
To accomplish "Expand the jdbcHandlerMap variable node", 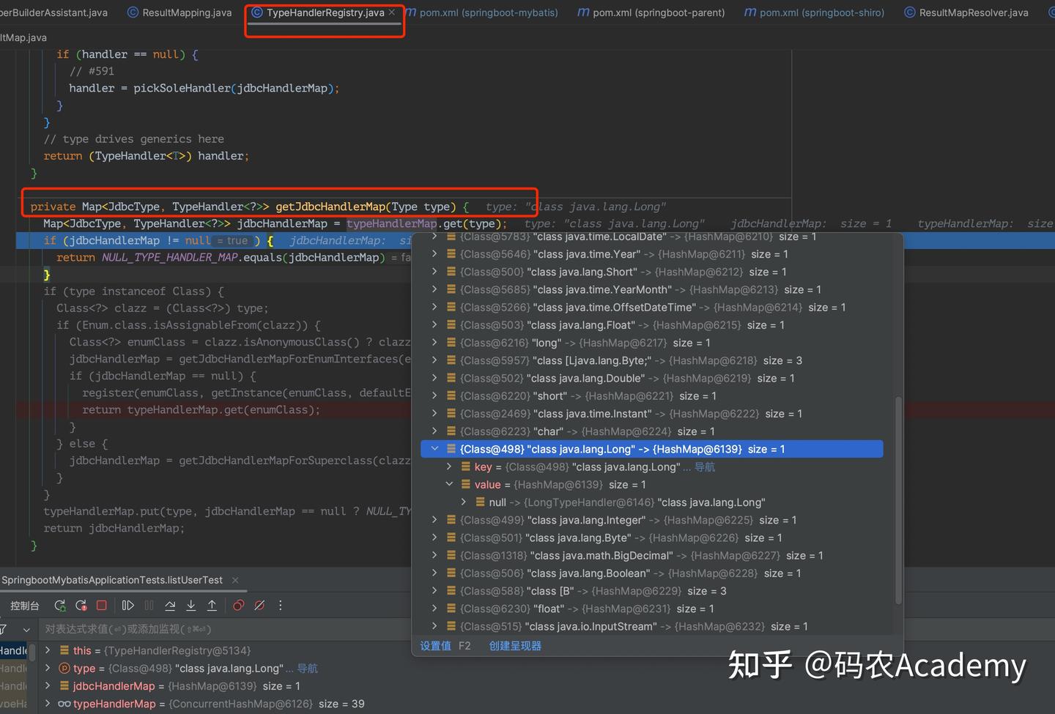I will (48, 686).
